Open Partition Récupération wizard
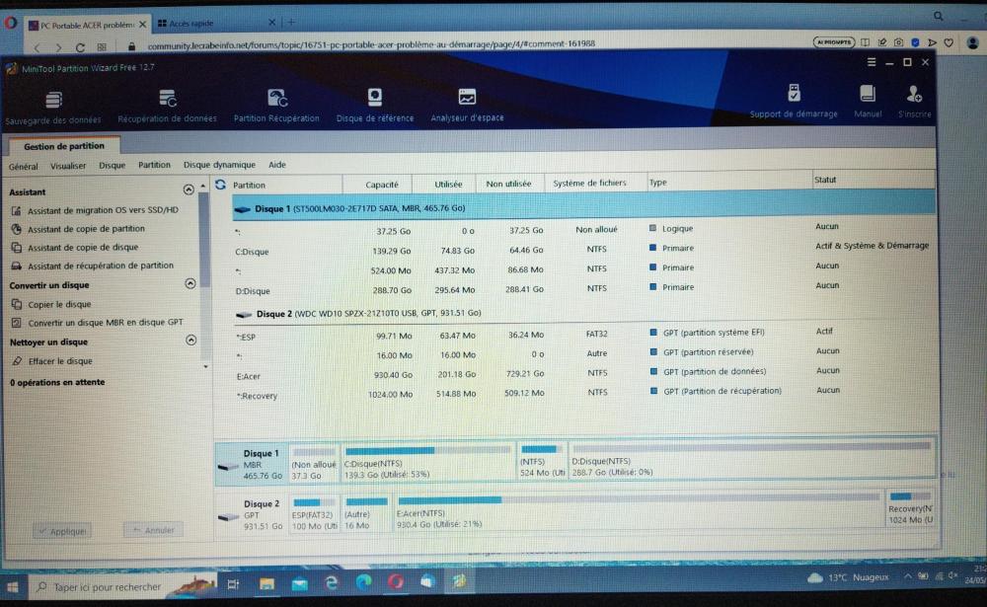Viewport: 987px width, 607px height. point(276,106)
